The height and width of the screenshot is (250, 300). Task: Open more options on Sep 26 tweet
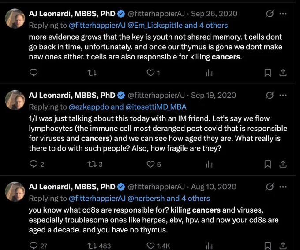click(283, 14)
